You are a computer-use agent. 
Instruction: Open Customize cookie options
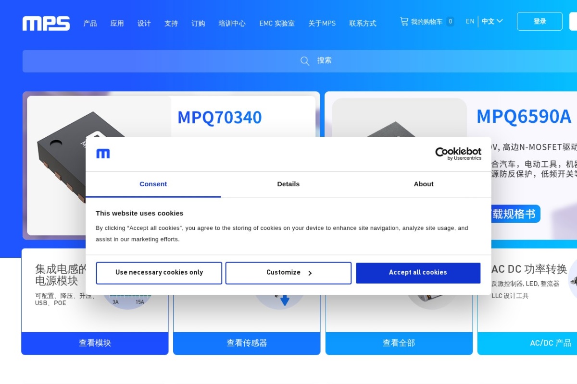[288, 273]
